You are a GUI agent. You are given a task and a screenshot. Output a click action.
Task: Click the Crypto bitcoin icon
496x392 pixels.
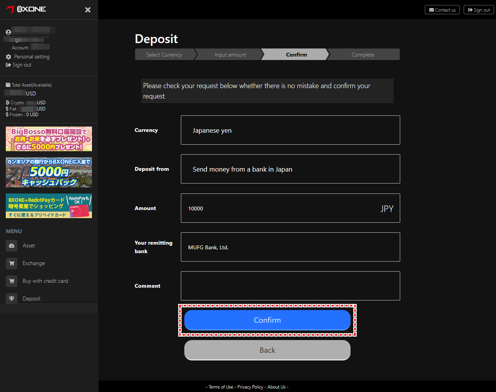point(7,103)
